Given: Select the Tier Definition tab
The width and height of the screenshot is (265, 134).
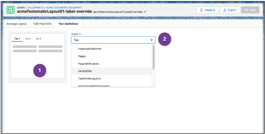Looking at the screenshot, I should coord(68,24).
